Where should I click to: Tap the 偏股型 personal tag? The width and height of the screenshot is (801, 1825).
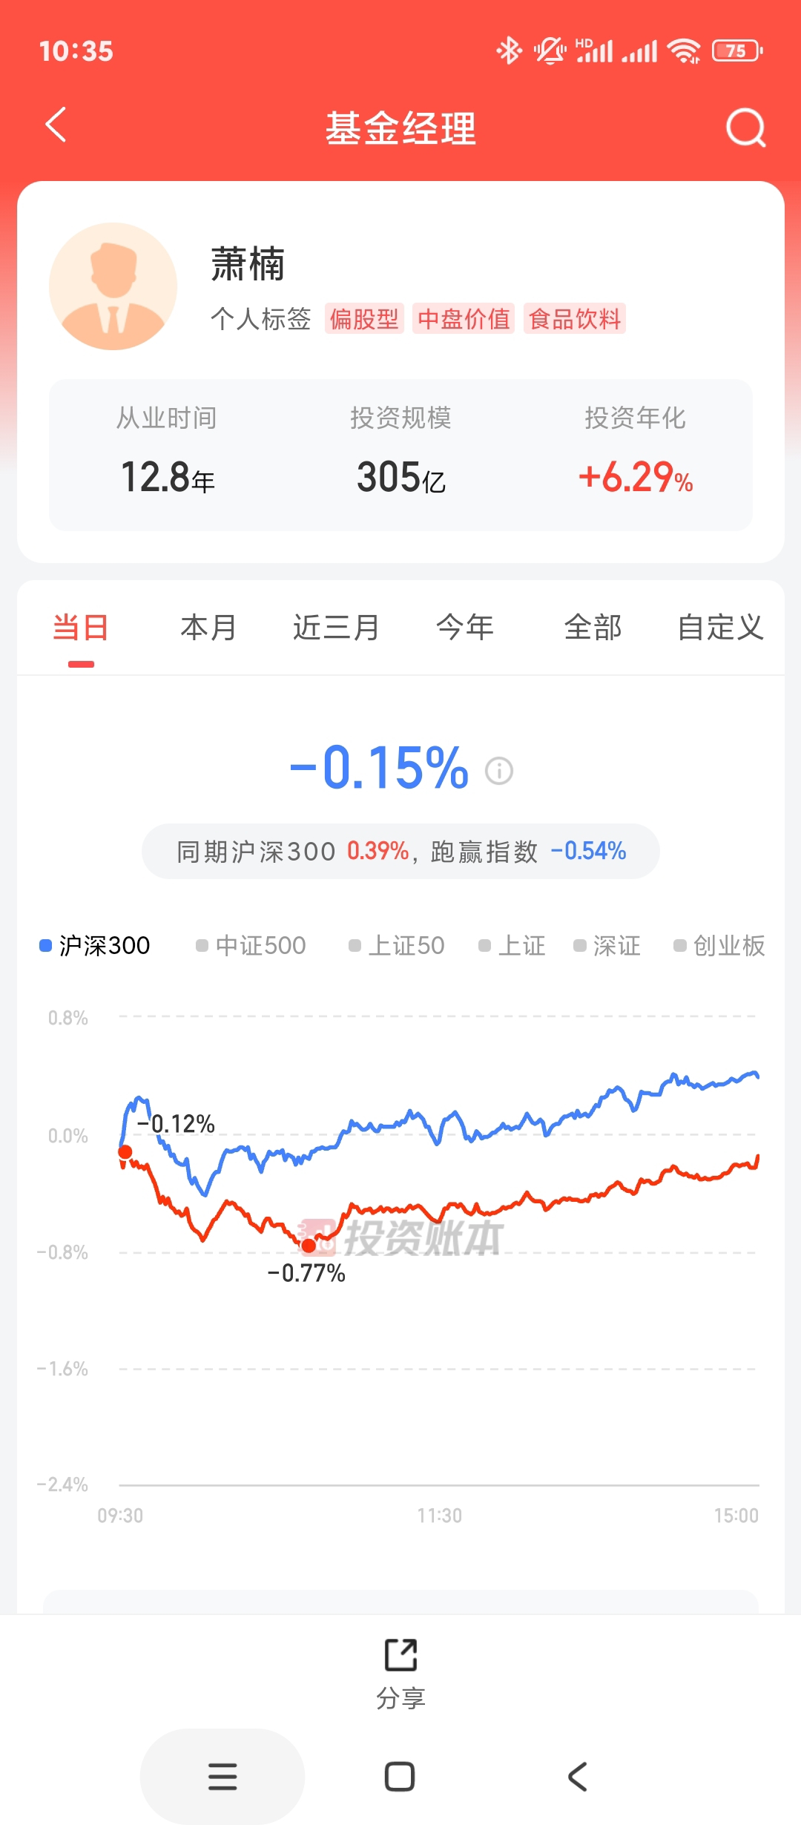364,319
